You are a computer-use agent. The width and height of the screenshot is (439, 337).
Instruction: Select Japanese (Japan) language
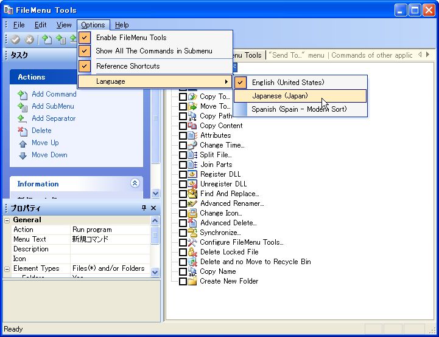300,96
